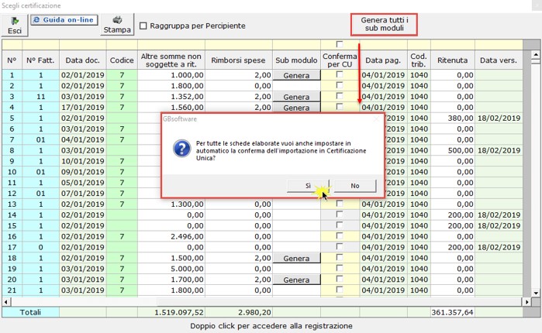
Task: Select cell 1.000,00 in row 1
Action: (x=171, y=75)
